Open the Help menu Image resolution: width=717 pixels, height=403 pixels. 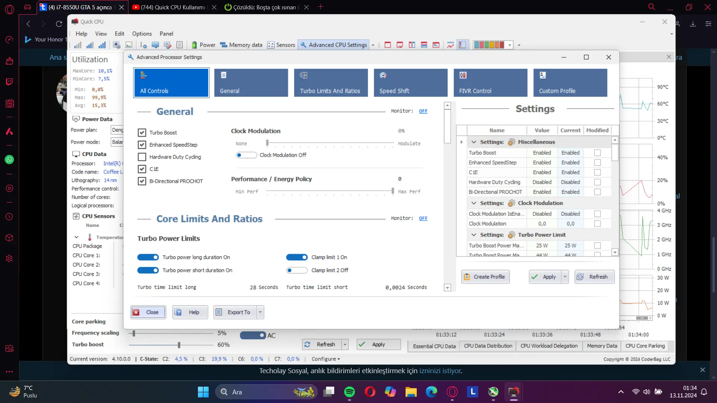81,34
